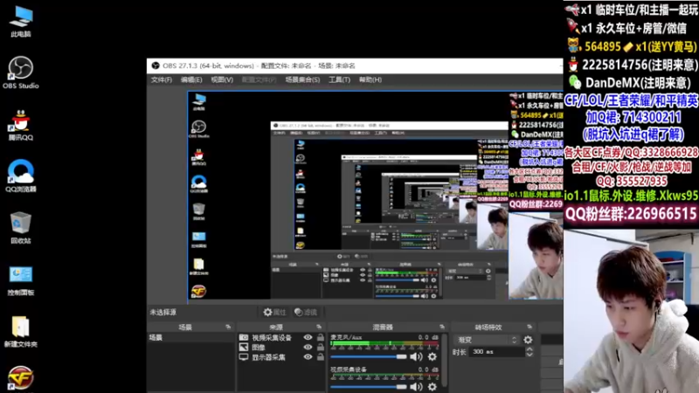Lock the 视频采集设备 source

tap(321, 338)
